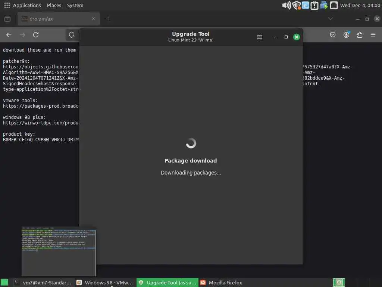Minimize the Firefox window

357,19
